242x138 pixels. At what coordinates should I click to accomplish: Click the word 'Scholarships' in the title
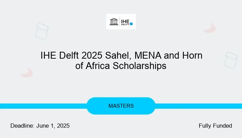pos(140,66)
